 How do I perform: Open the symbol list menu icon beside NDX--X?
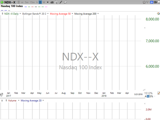[x=18, y=2]
